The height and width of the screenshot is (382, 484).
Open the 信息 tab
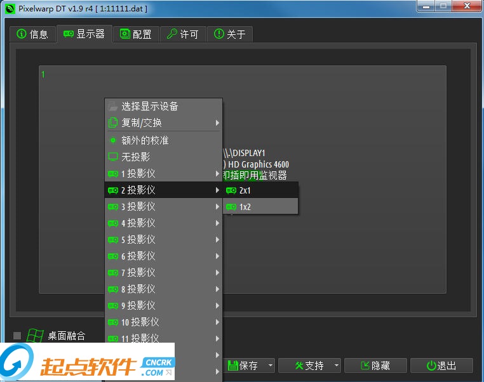pyautogui.click(x=33, y=34)
